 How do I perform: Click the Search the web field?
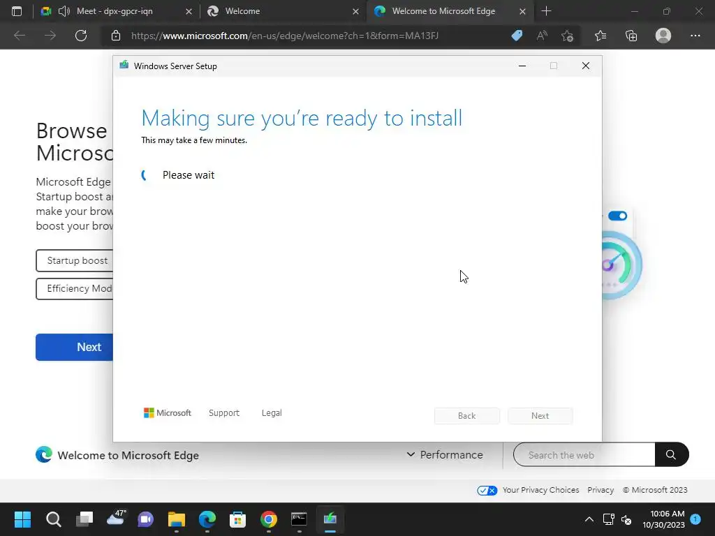tap(584, 455)
